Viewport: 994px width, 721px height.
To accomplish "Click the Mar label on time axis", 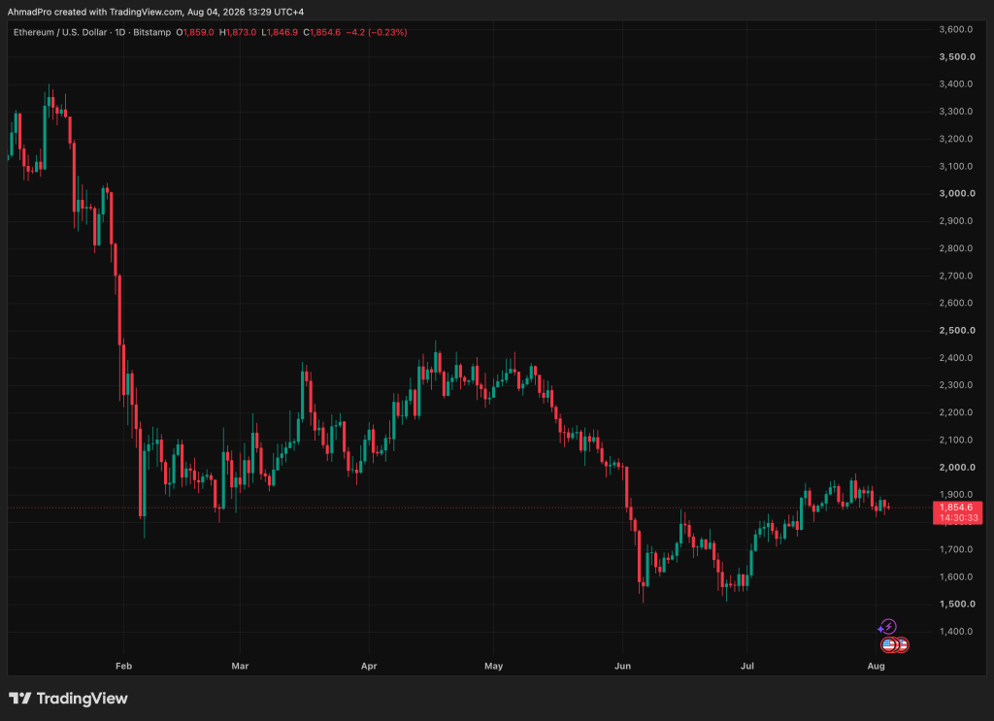I will pyautogui.click(x=241, y=666).
